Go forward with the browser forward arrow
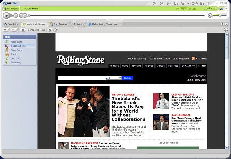 [x=13, y=30]
